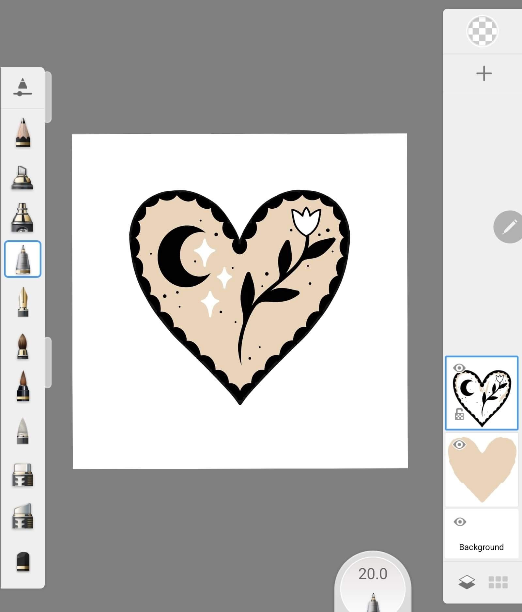Viewport: 522px width, 612px height.
Task: Select the gold nib ink pen
Action: point(23,302)
